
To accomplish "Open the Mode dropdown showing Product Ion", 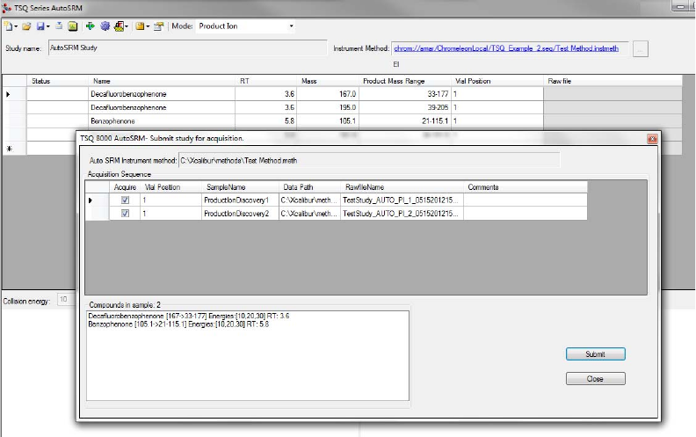I will [291, 26].
